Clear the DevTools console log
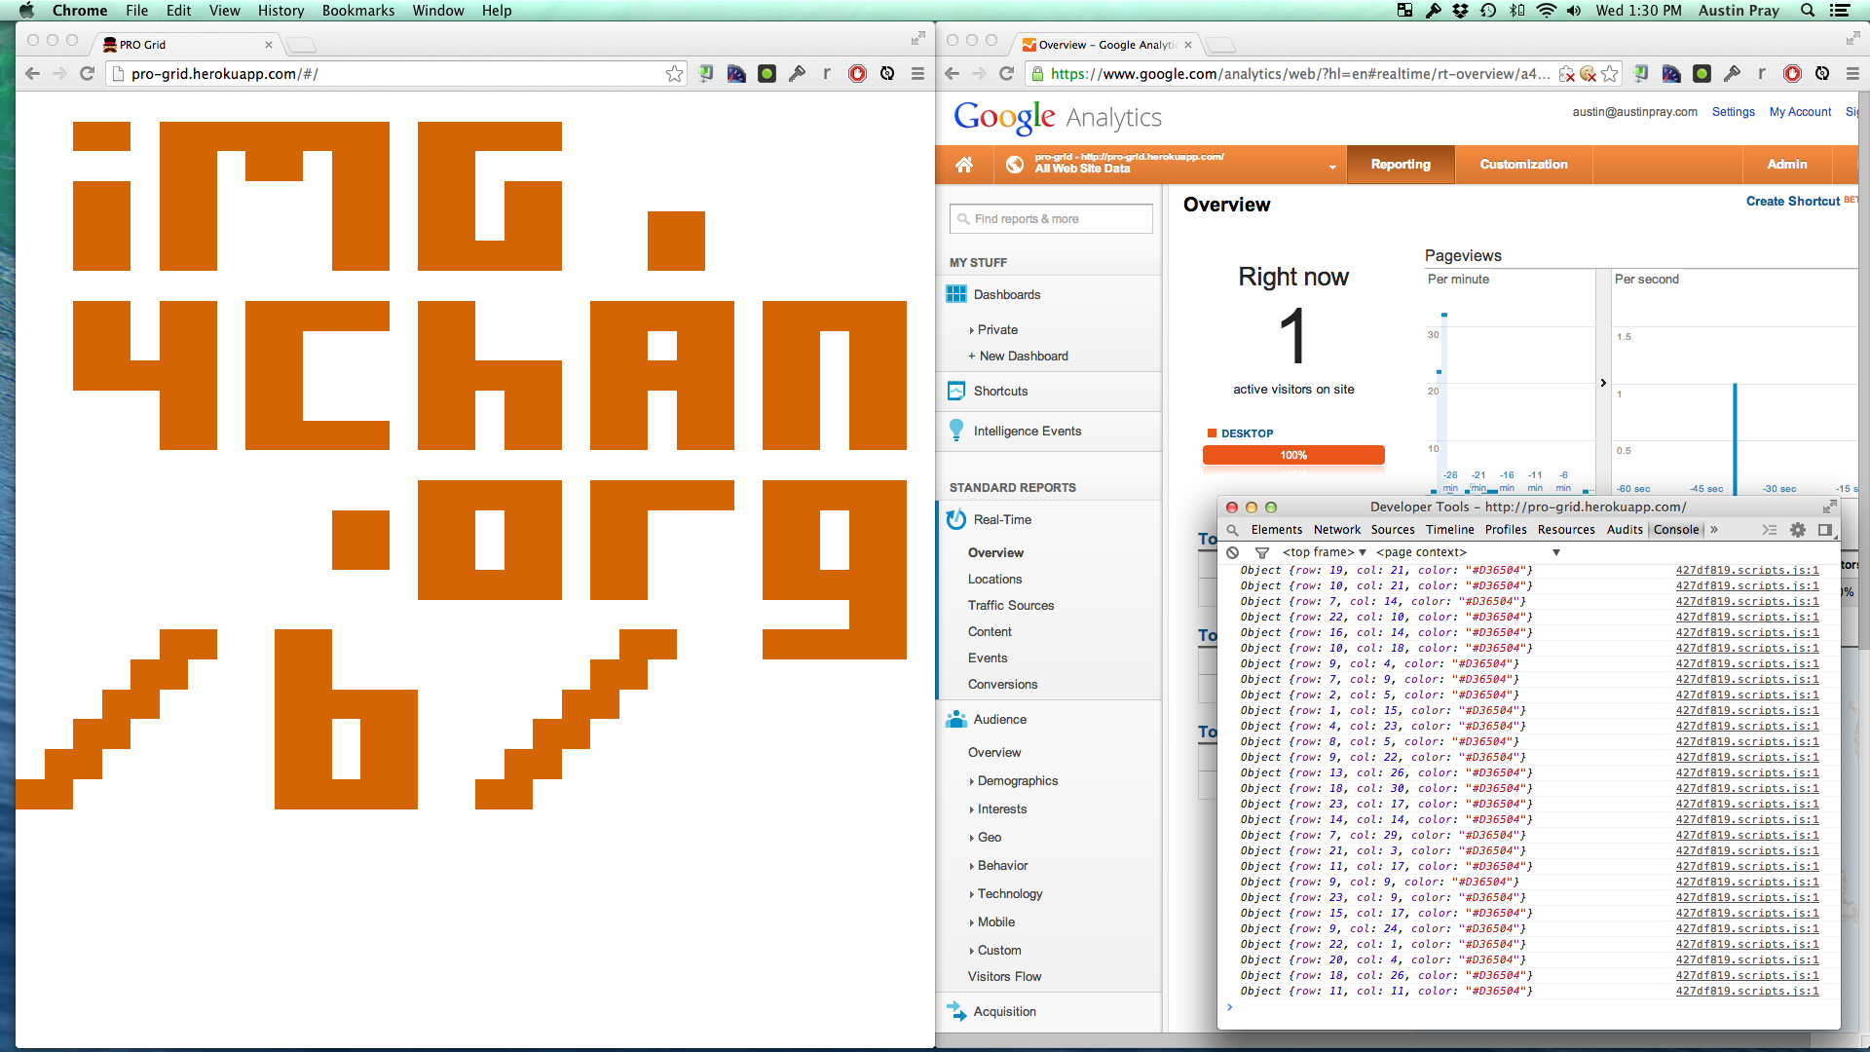1870x1052 pixels. point(1233,552)
